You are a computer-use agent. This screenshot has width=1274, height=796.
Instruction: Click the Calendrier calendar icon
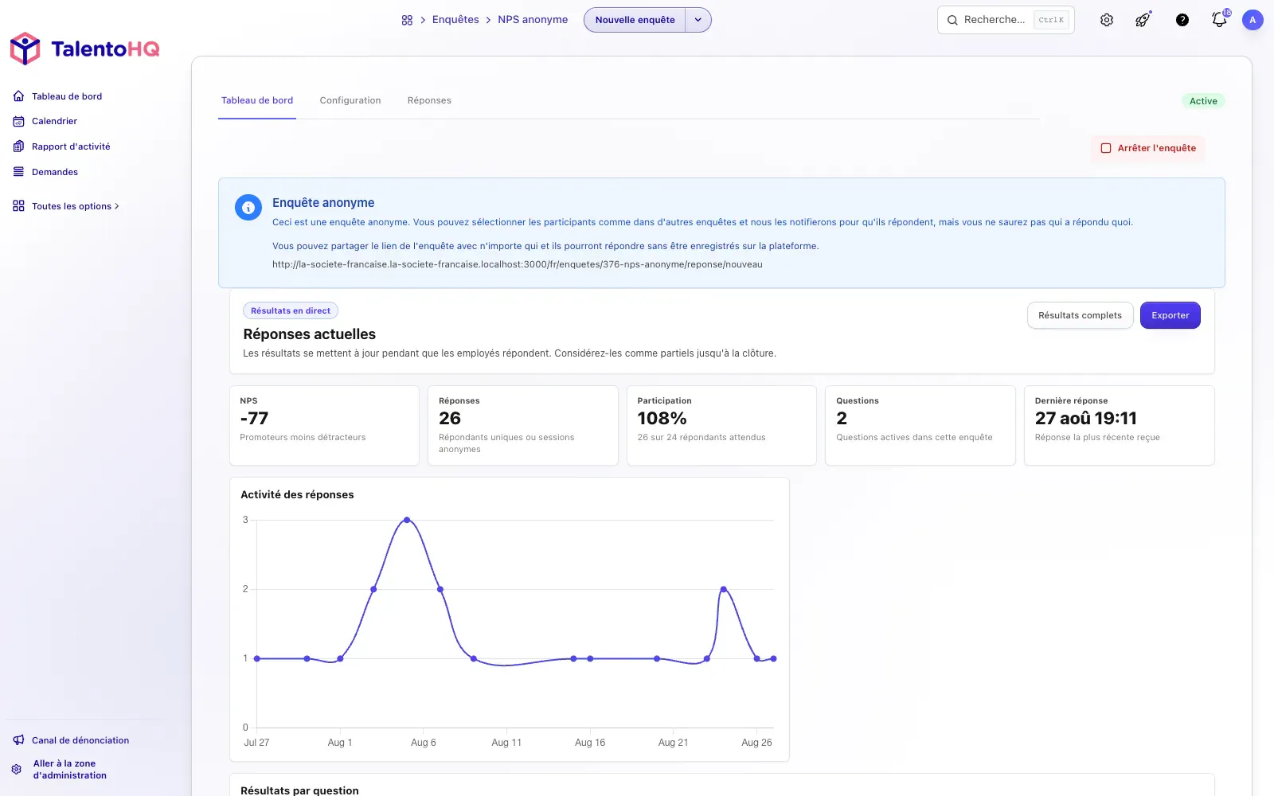(18, 122)
